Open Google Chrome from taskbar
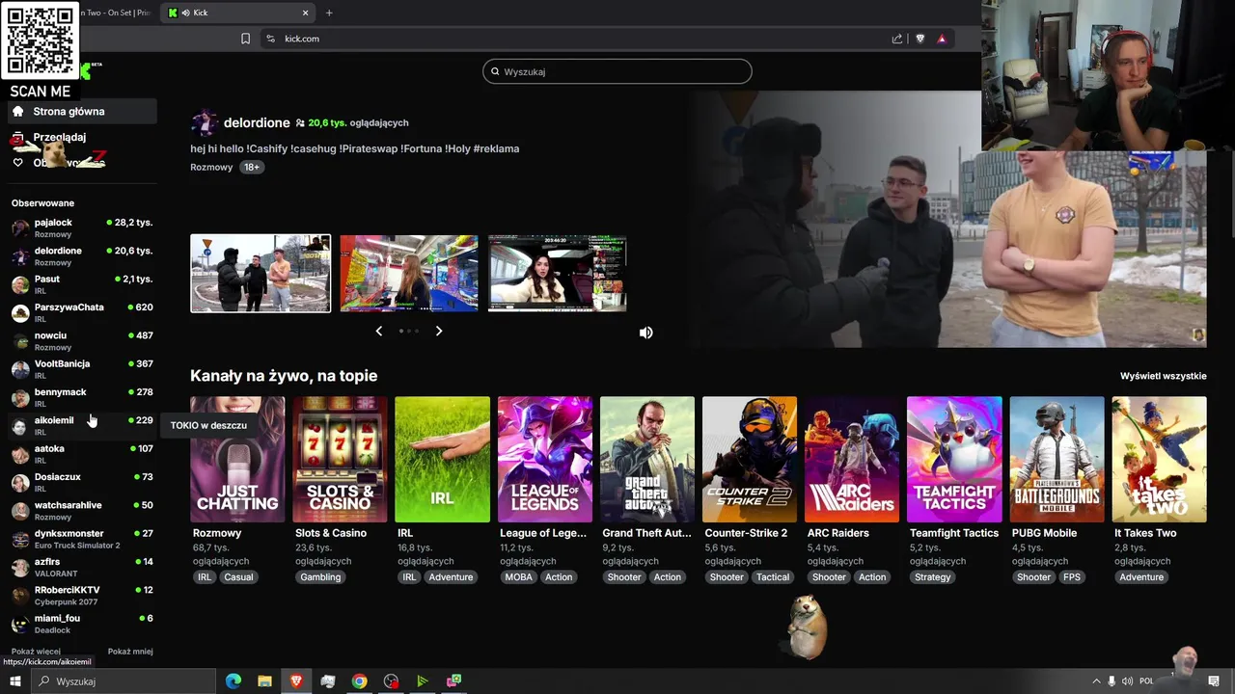 coord(359,681)
